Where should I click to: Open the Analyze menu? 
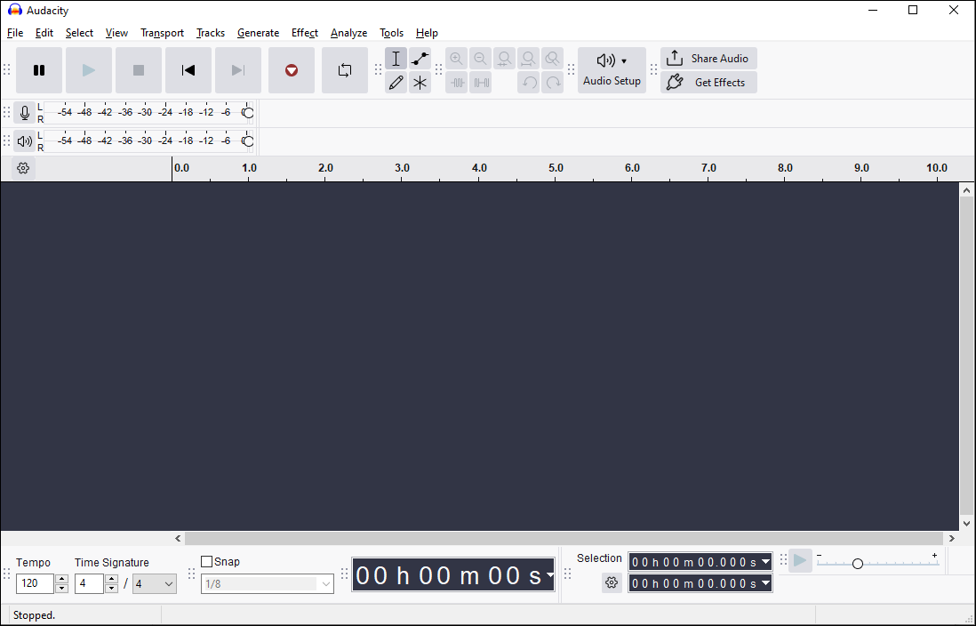point(348,33)
